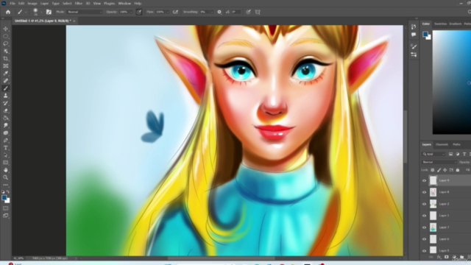
Task: Open the Edit Toolbar three-dots menu
Action: click(x=6, y=185)
